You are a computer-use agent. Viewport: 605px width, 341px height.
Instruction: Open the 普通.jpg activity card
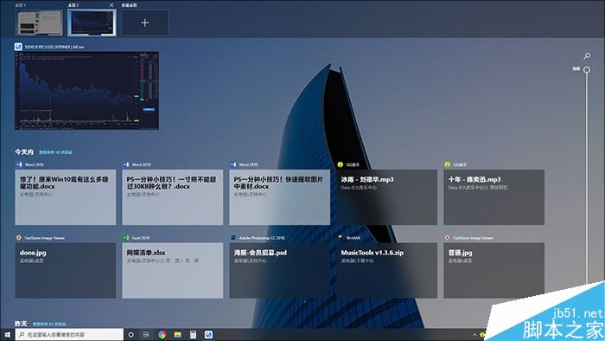(x=494, y=270)
